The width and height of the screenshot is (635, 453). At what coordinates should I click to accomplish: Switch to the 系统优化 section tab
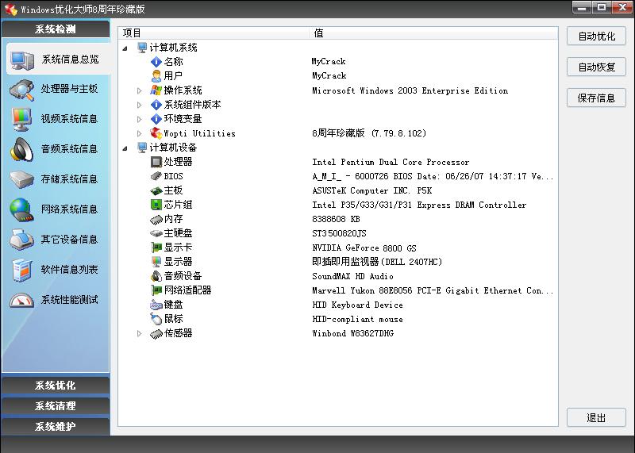[56, 386]
